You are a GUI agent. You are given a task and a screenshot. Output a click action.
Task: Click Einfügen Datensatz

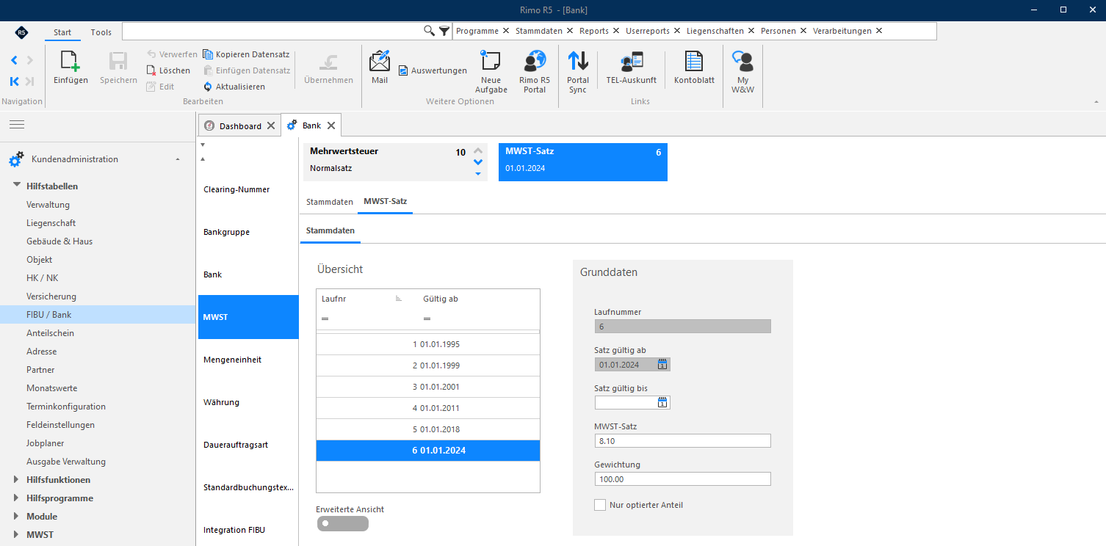(x=246, y=70)
